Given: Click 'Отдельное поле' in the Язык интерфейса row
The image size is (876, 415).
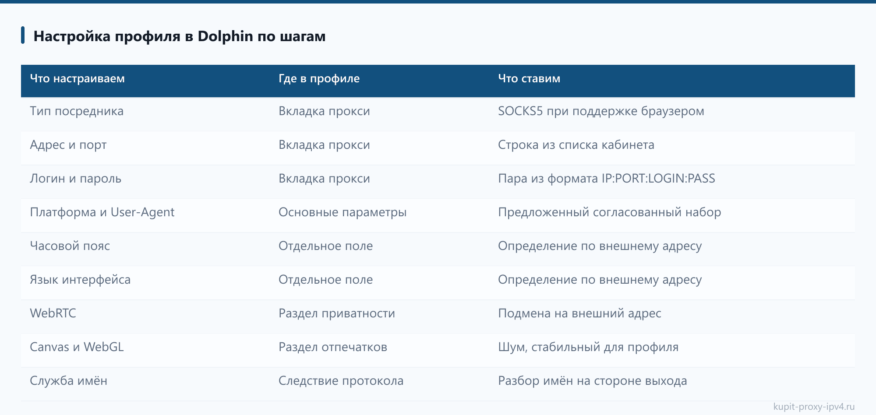Looking at the screenshot, I should pos(325,280).
